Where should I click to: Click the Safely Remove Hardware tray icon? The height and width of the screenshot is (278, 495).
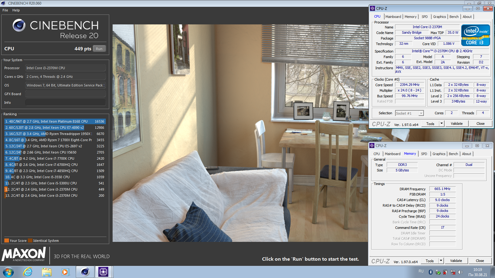[x=438, y=272]
